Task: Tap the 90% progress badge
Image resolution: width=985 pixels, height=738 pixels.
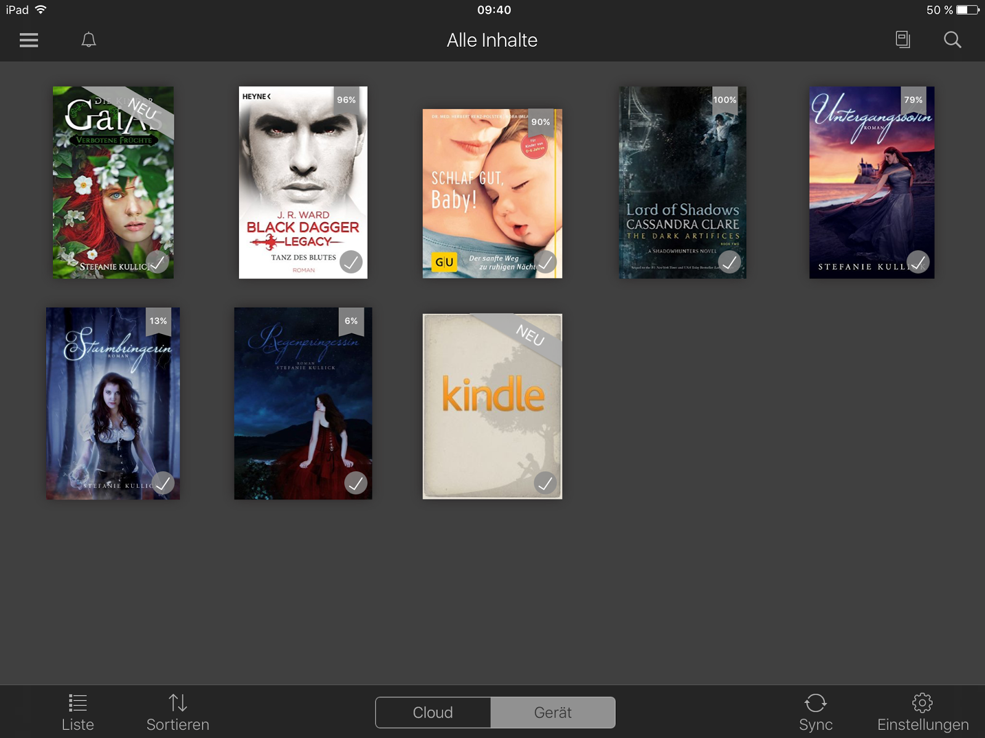Action: [541, 122]
